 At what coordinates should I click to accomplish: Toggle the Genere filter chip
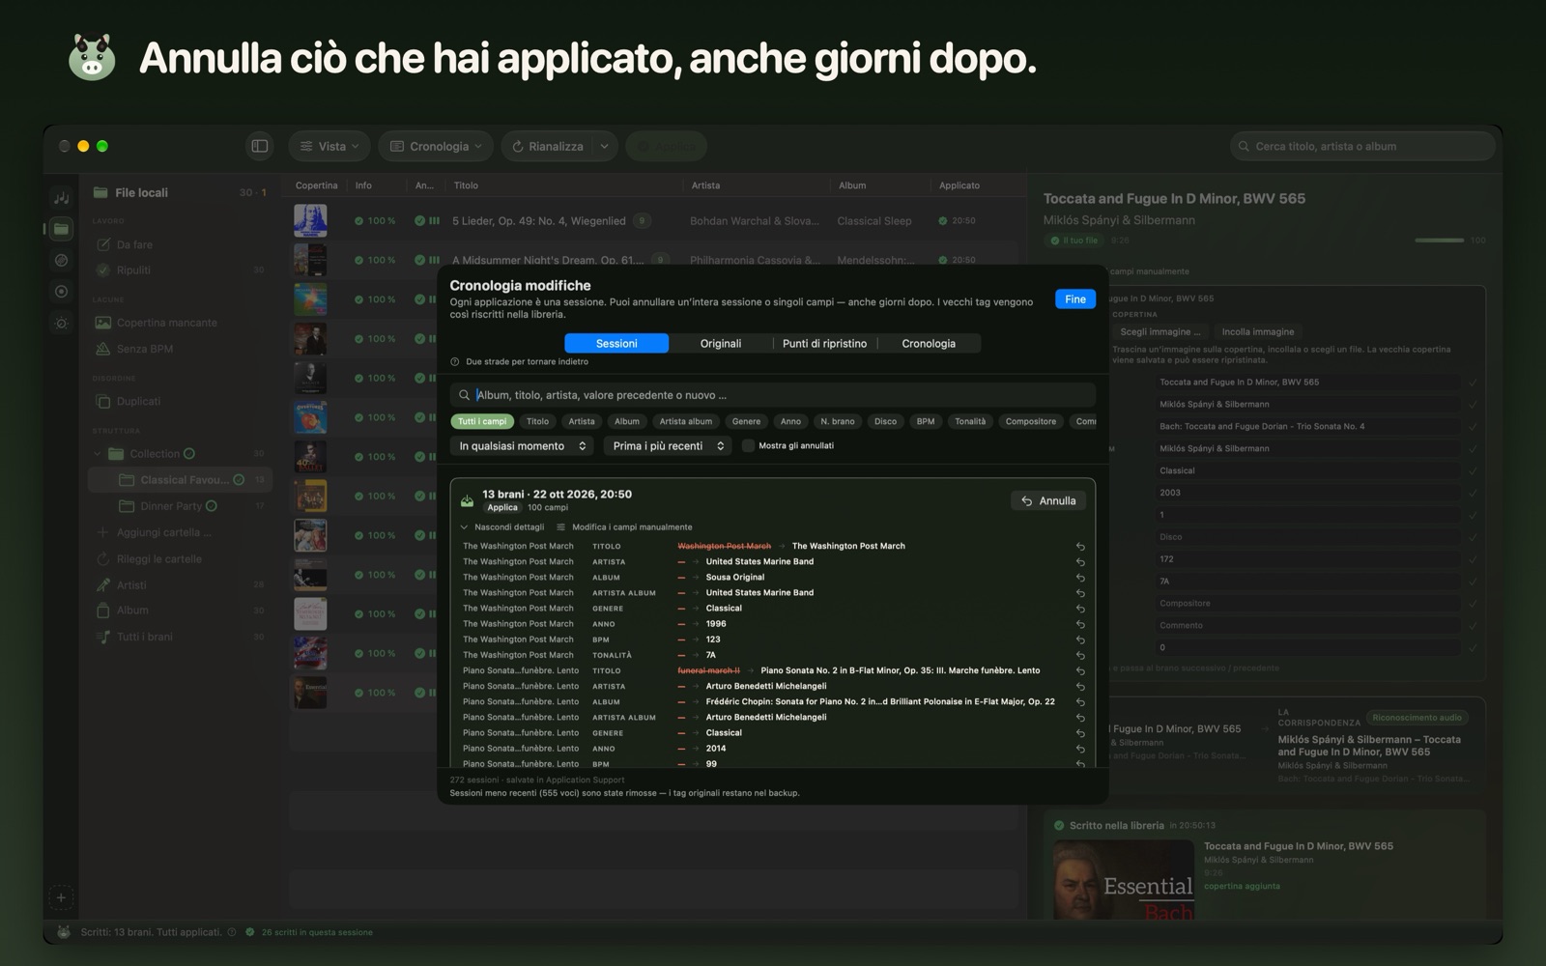[746, 421]
